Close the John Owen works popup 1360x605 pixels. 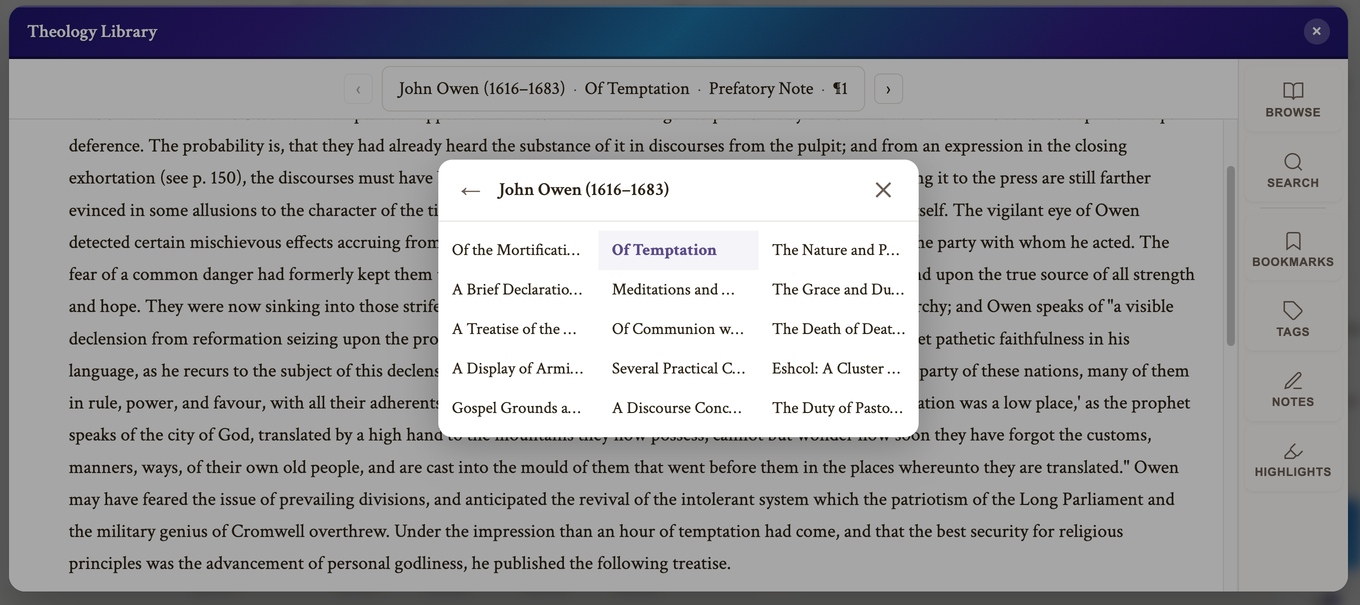(x=883, y=190)
